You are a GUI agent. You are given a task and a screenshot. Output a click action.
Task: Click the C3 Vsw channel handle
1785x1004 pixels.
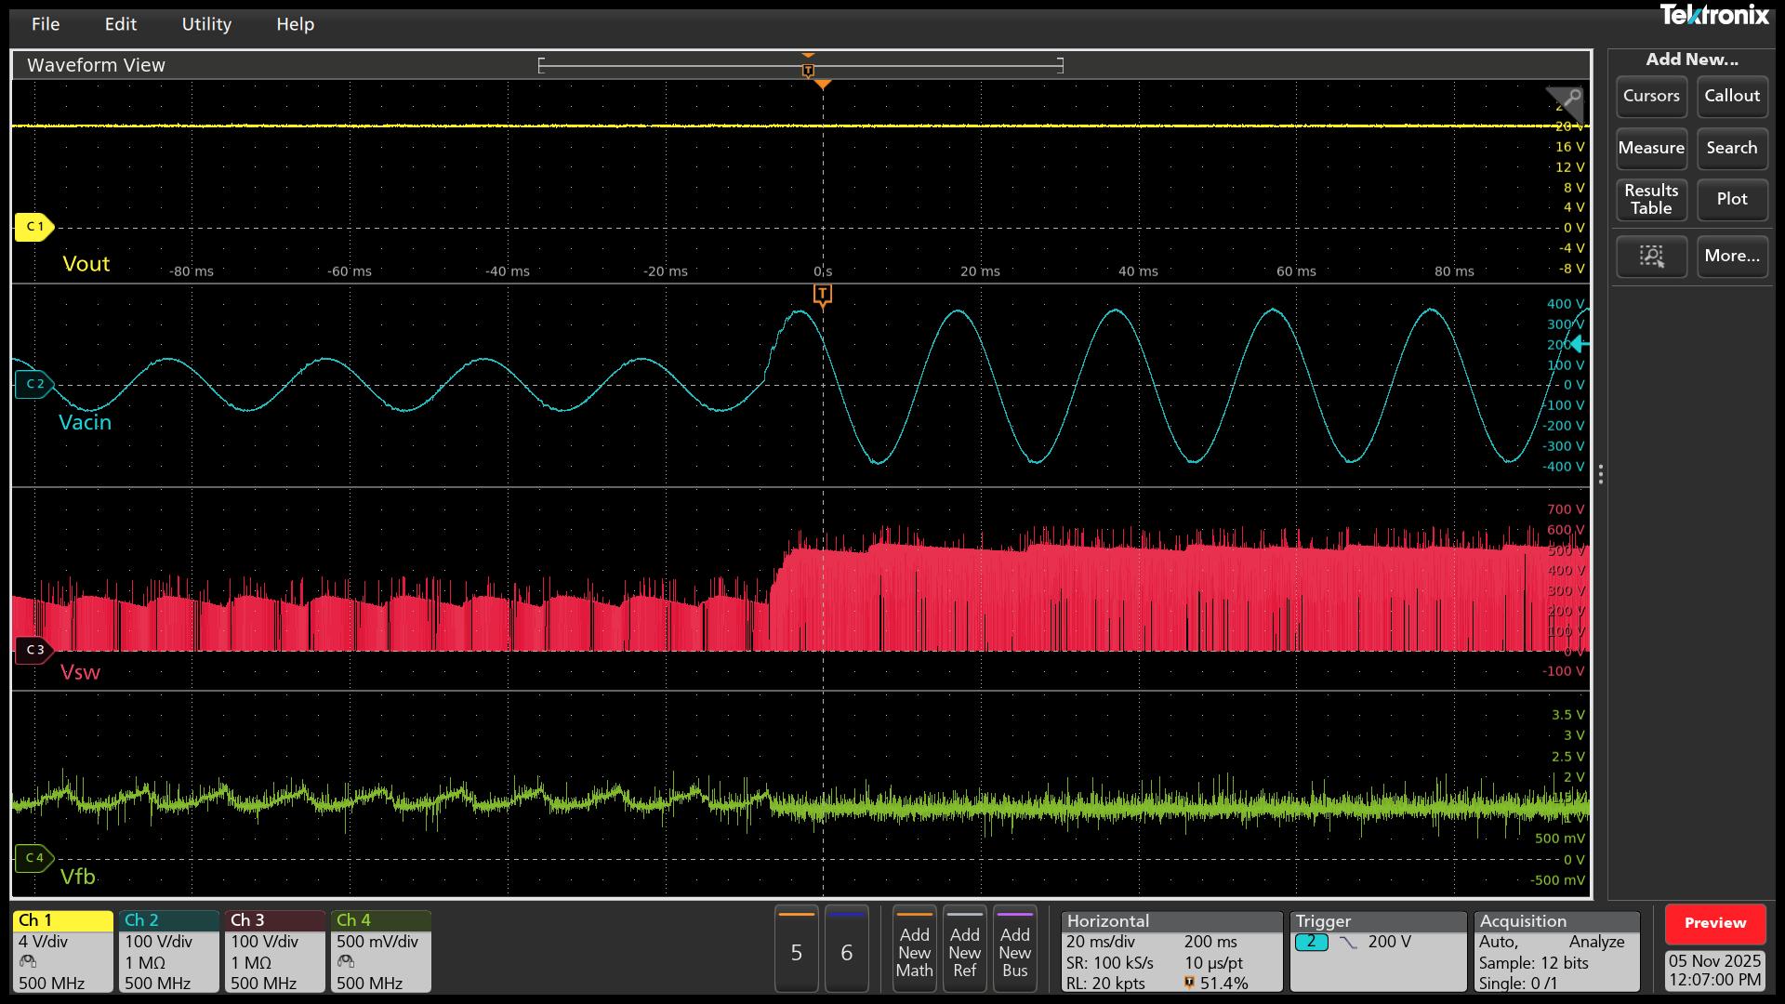pos(34,650)
